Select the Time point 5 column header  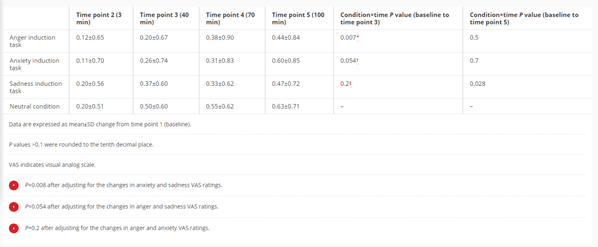click(298, 19)
